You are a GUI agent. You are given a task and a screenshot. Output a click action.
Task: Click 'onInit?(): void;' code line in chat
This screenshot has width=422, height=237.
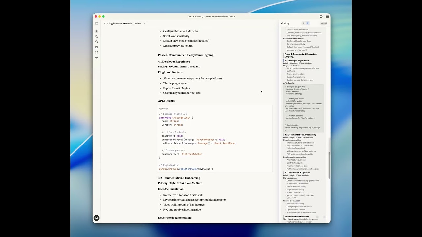172,136
